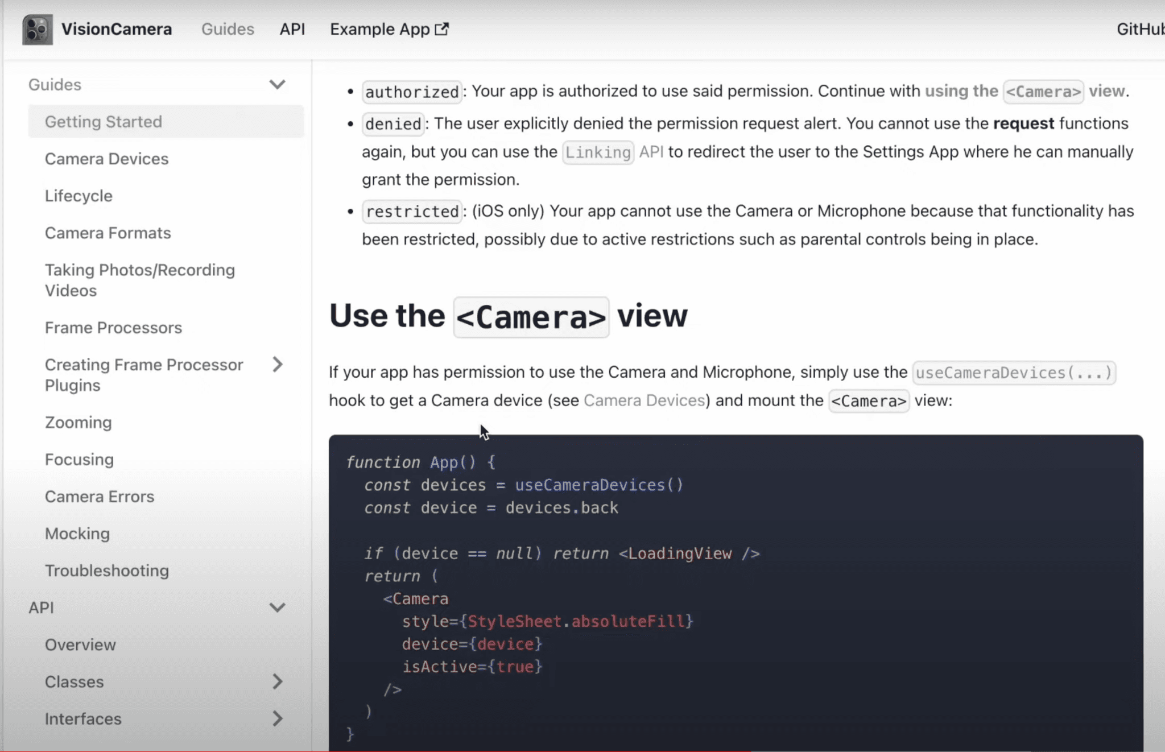
Task: Expand the Classes submenu
Action: [x=278, y=681]
